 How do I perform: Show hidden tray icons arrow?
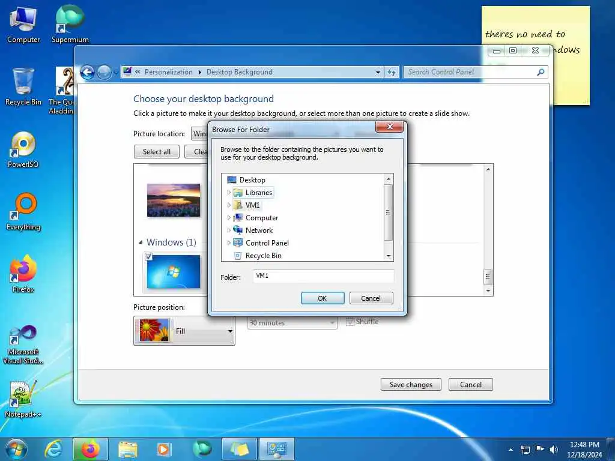[510, 450]
